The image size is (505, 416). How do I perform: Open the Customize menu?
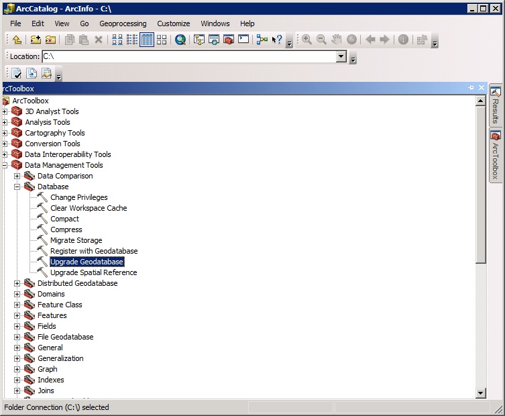[x=174, y=23]
